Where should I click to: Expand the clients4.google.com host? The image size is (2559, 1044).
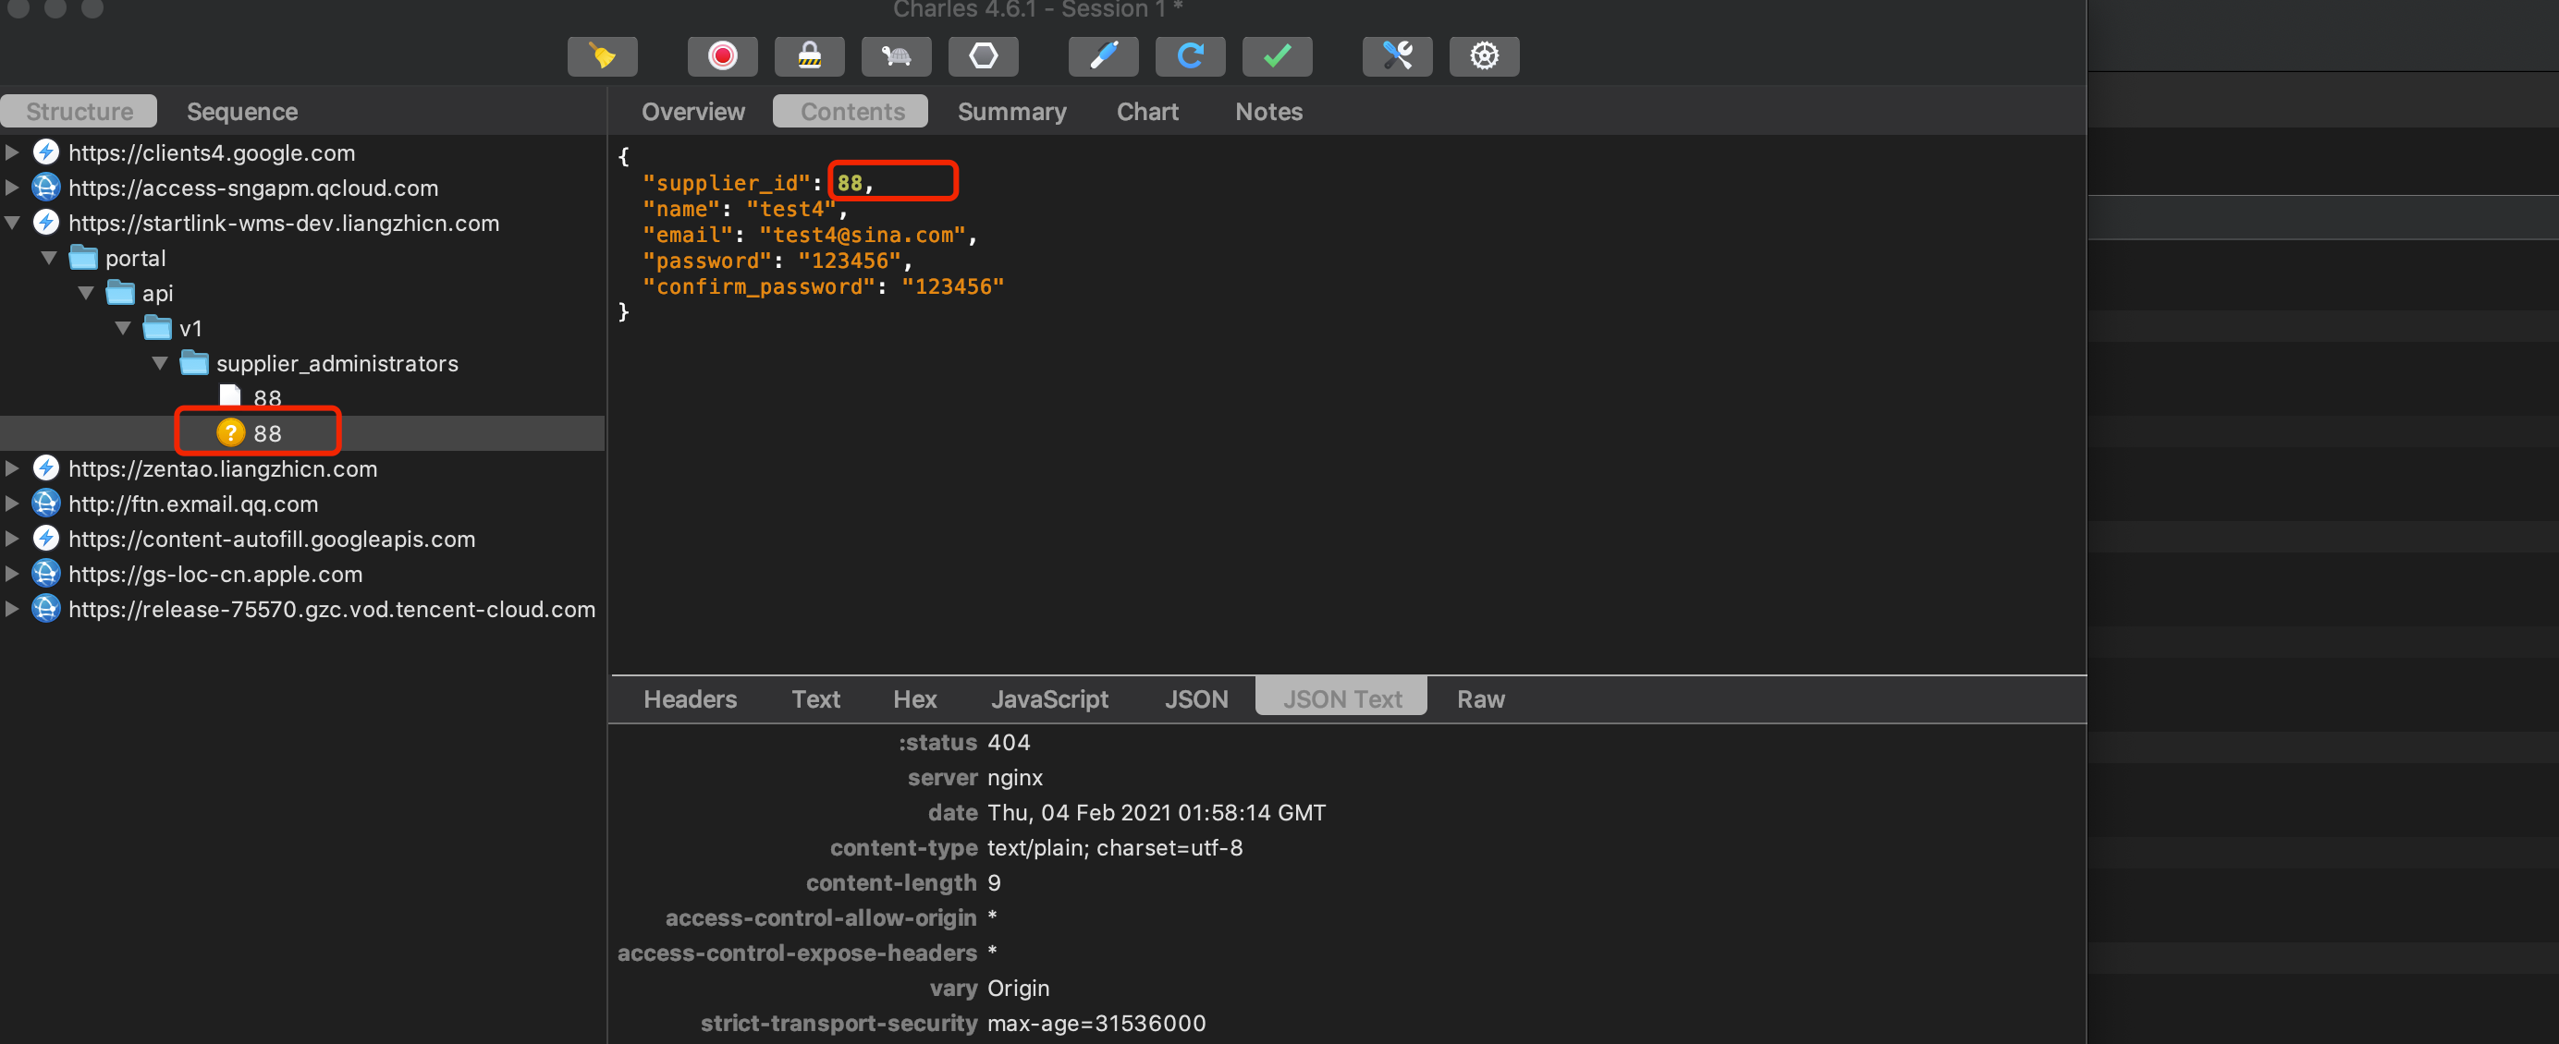coord(12,152)
